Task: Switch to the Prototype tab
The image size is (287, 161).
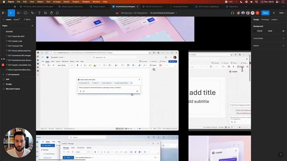Action: point(265,20)
